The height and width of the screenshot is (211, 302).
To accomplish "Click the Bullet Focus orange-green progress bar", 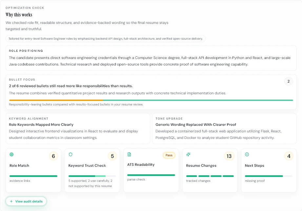I will pyautogui.click(x=151, y=100).
